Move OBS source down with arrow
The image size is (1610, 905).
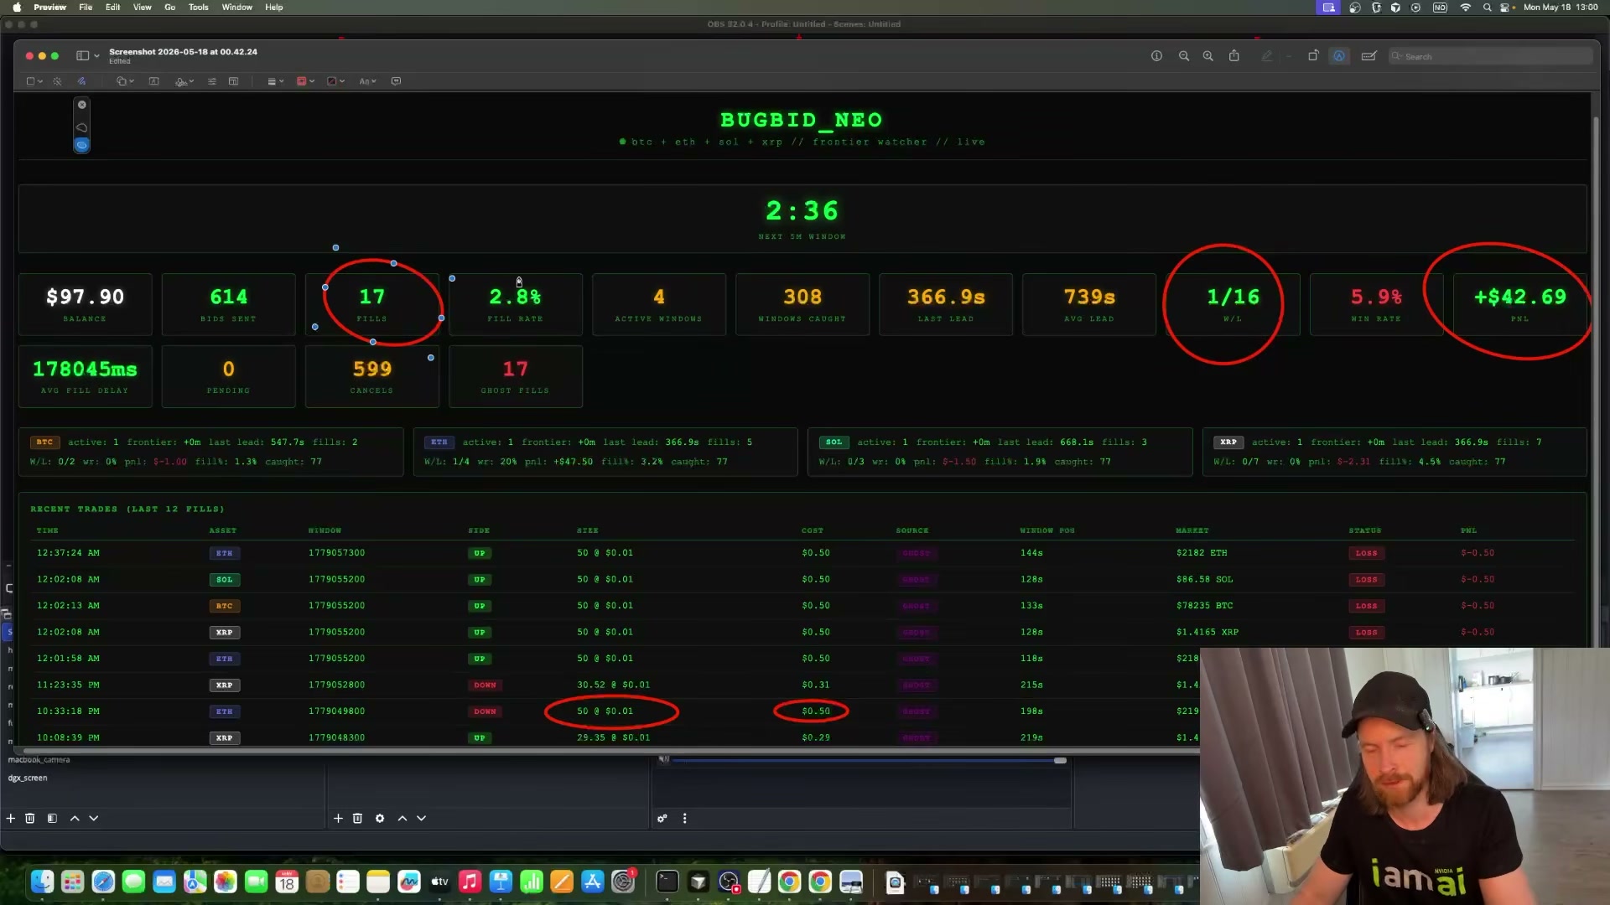tap(422, 818)
